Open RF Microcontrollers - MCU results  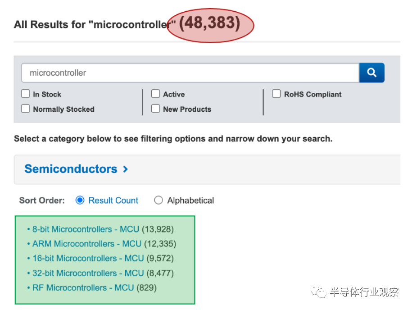(81, 288)
